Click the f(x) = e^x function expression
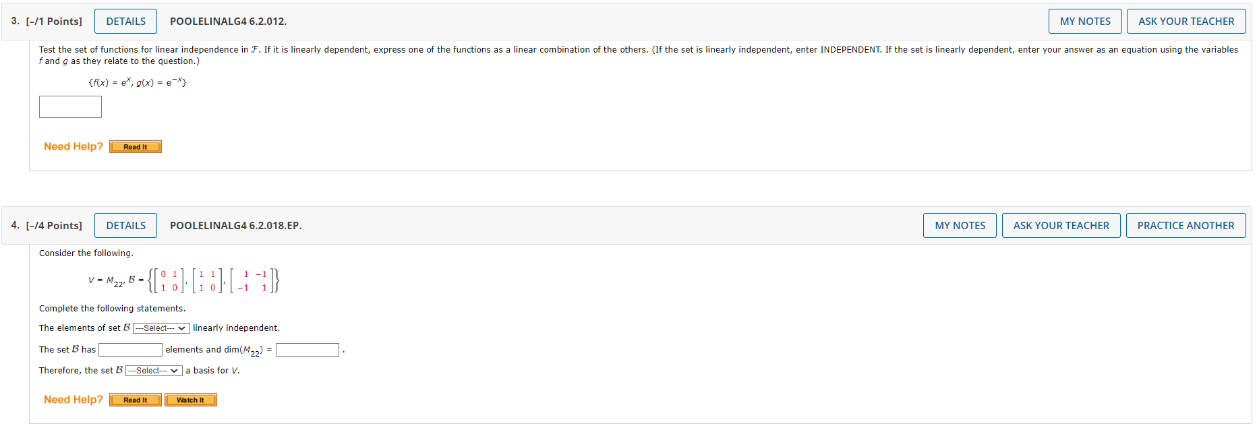This screenshot has width=1257, height=426. click(109, 82)
